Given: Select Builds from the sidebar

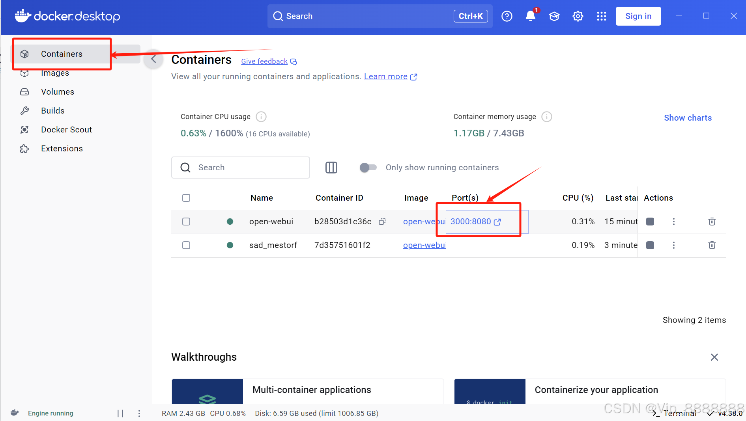Looking at the screenshot, I should (52, 110).
